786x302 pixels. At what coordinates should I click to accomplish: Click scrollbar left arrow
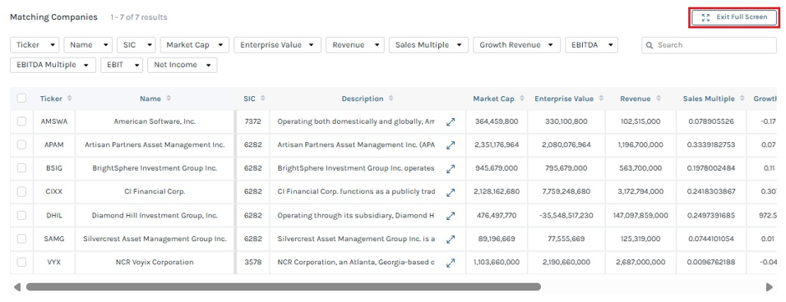(17, 287)
